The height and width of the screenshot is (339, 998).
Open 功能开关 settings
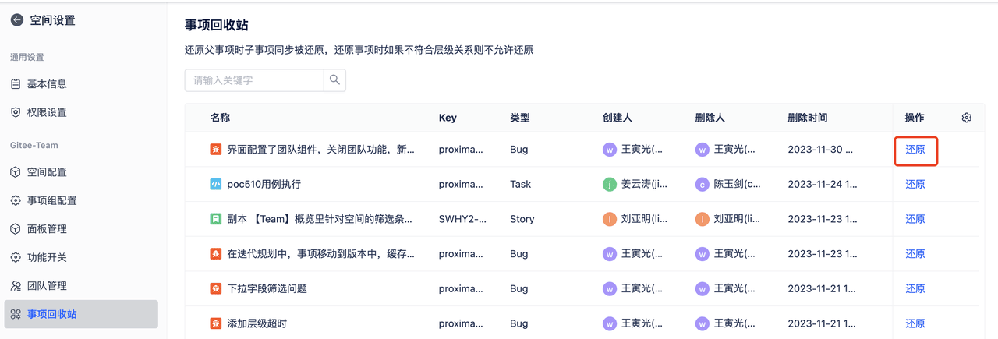tap(47, 257)
